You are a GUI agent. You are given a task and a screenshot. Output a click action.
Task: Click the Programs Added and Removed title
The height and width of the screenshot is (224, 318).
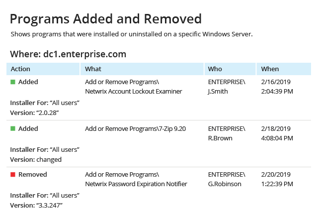(106, 19)
